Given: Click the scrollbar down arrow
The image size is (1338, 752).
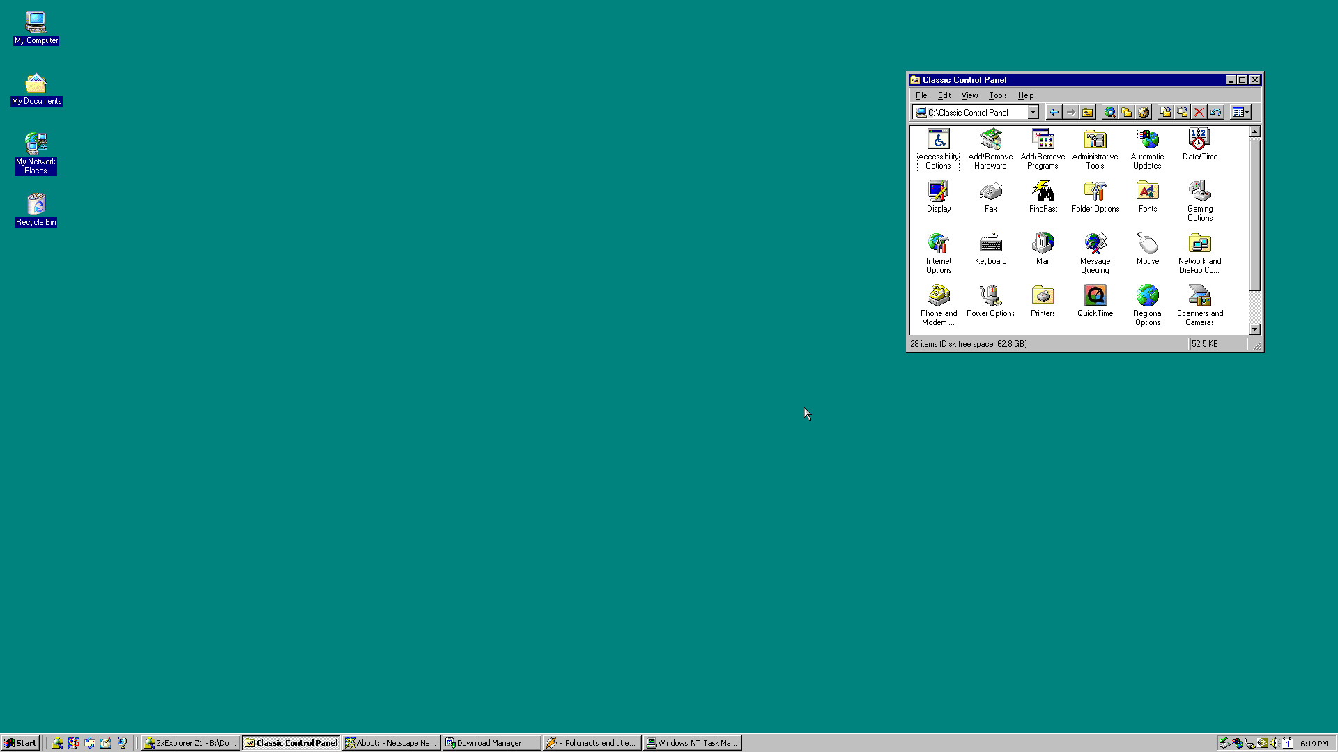Looking at the screenshot, I should (1254, 329).
